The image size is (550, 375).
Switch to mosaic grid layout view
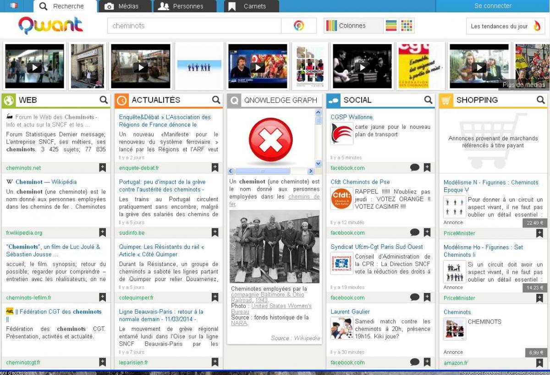pyautogui.click(x=407, y=26)
